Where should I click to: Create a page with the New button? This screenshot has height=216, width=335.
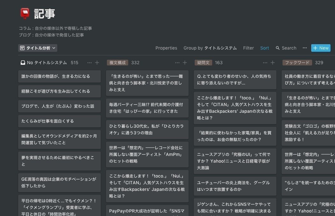click(x=321, y=48)
